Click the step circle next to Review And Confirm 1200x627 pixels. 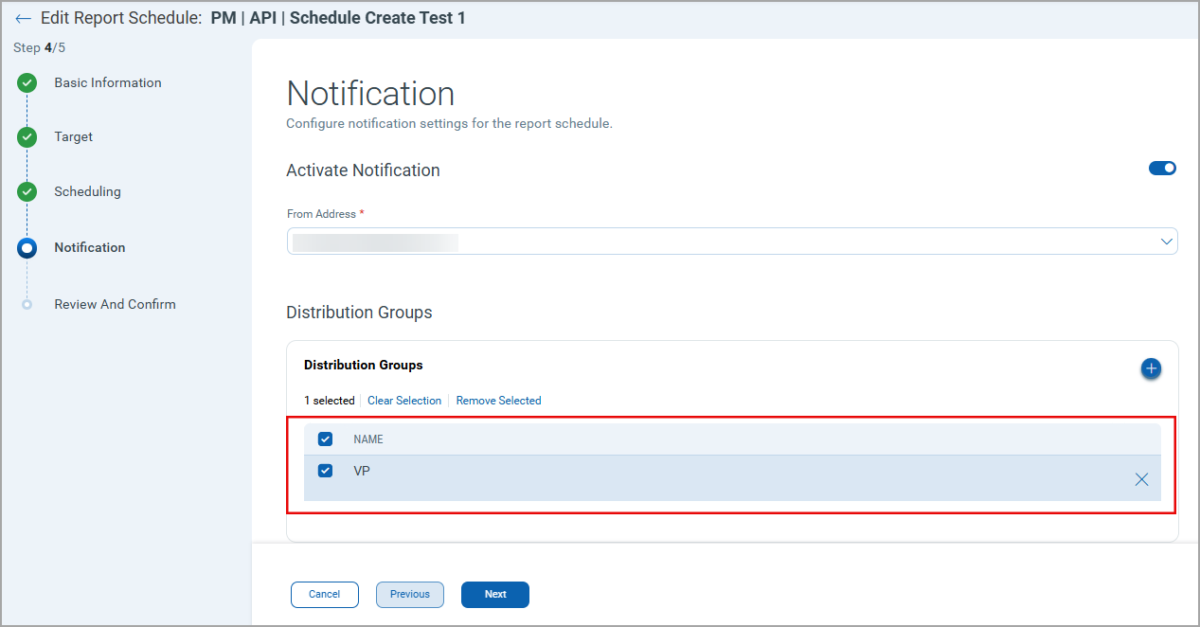click(26, 304)
